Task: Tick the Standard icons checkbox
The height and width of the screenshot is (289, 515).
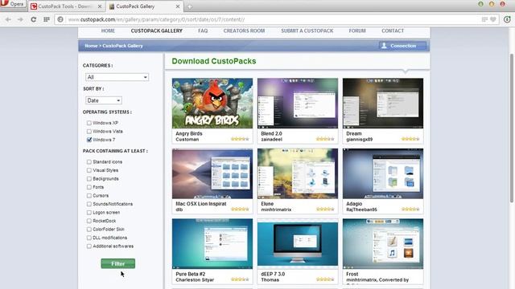Action: [x=89, y=162]
